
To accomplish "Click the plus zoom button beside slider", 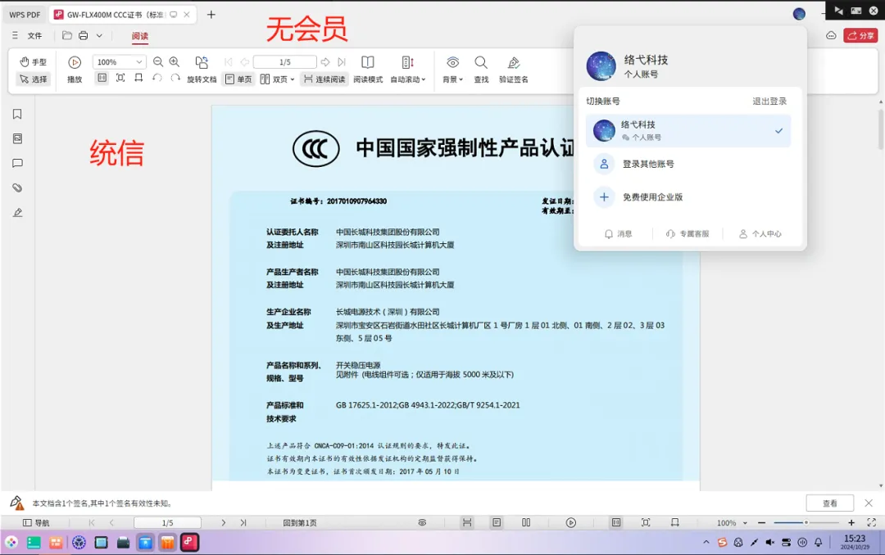I will click(x=851, y=523).
